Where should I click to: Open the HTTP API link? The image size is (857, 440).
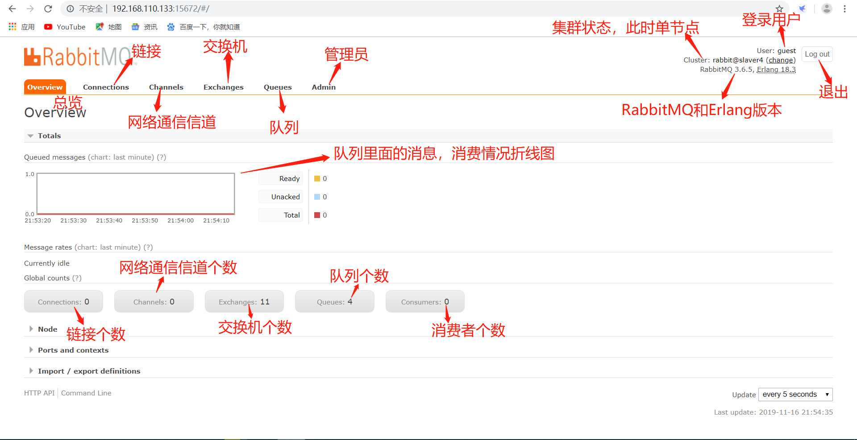[x=39, y=393]
